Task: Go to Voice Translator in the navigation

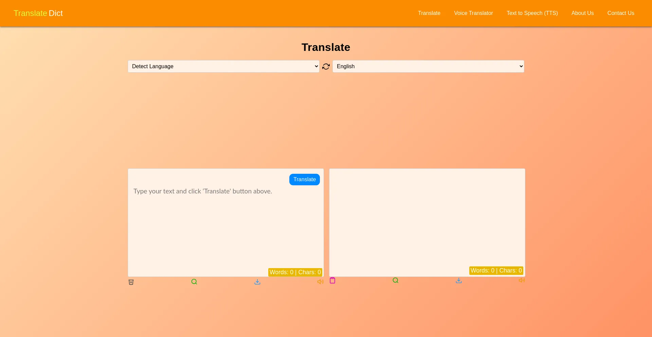Action: [473, 13]
